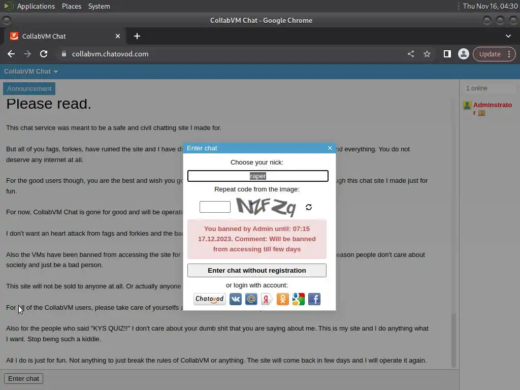Go back using the browser back arrow
This screenshot has width=520, height=390.
[x=11, y=54]
